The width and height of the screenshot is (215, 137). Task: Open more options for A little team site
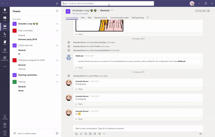point(57,46)
